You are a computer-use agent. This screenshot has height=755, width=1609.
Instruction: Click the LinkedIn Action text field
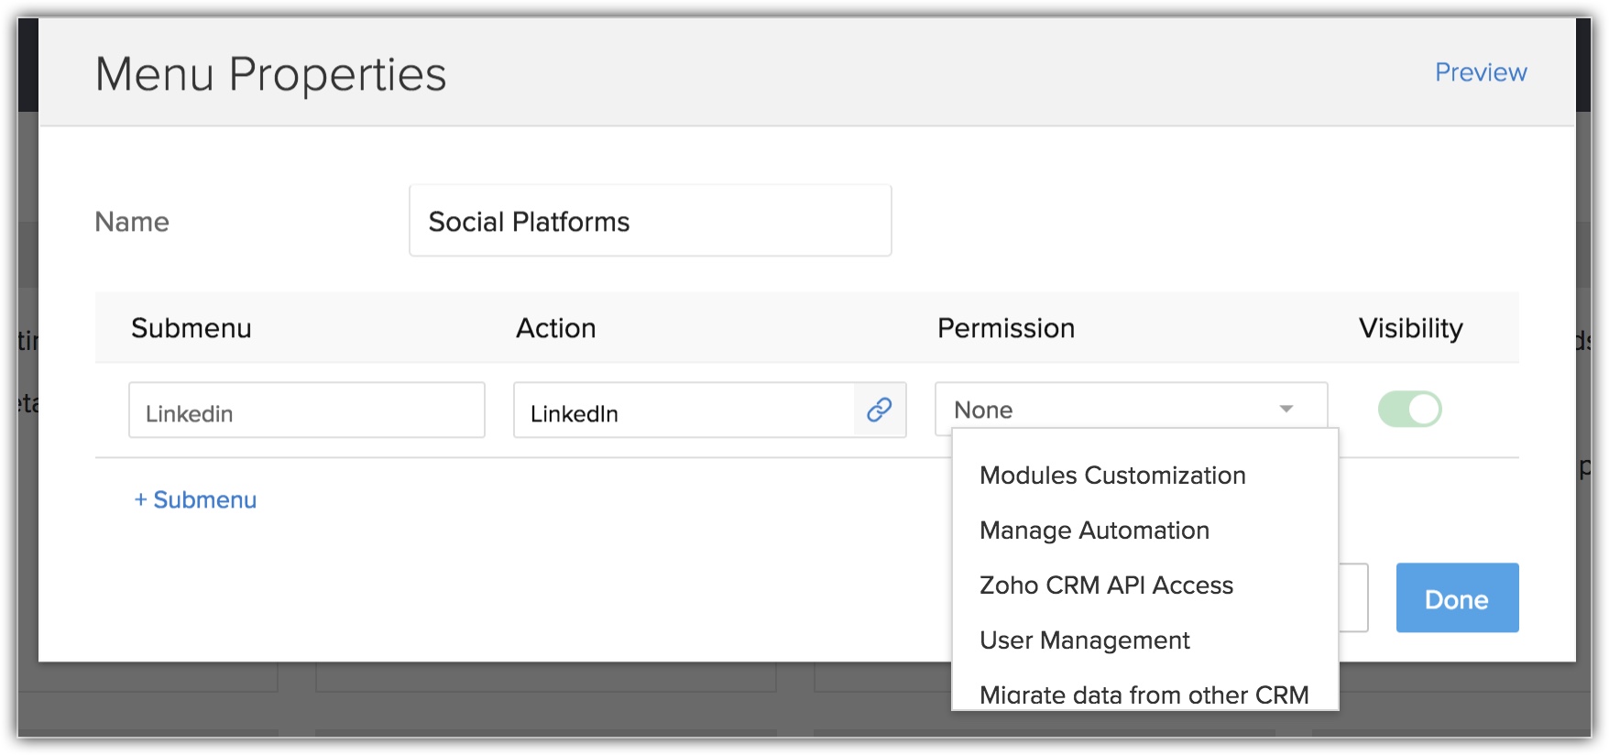pos(684,411)
